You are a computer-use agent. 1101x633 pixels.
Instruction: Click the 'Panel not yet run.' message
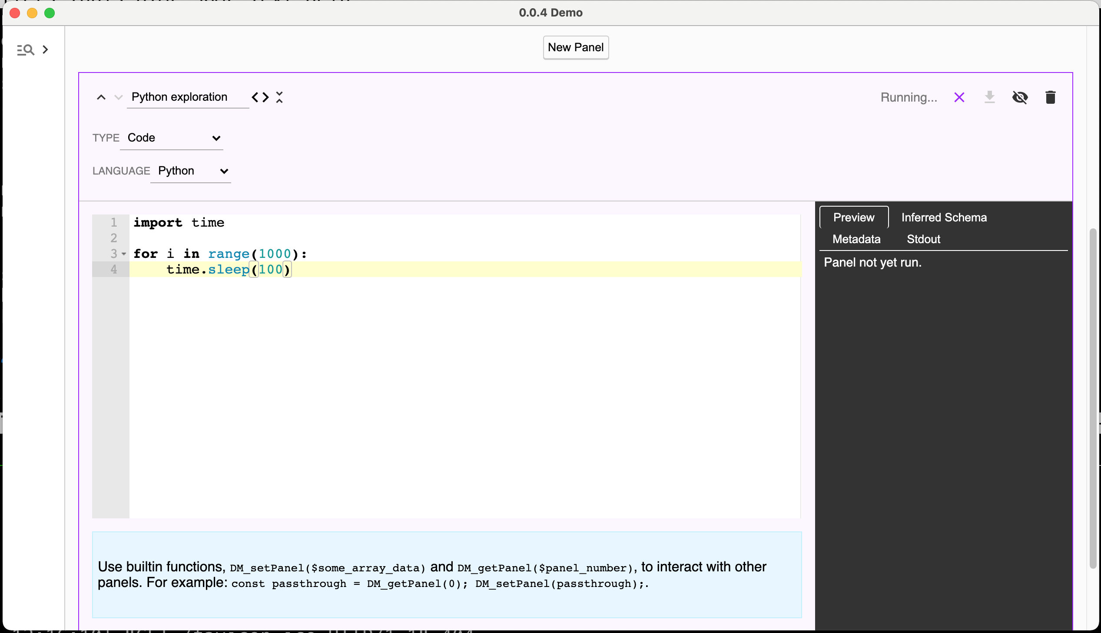[872, 263]
